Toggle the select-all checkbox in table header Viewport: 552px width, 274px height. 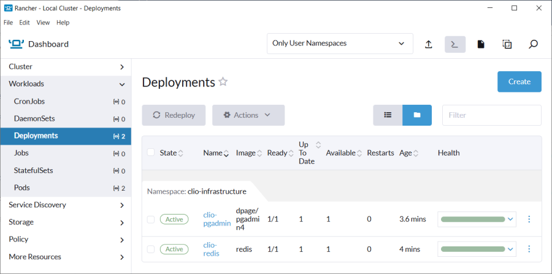tap(151, 153)
